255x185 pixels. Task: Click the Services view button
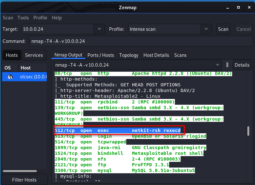(x=34, y=55)
